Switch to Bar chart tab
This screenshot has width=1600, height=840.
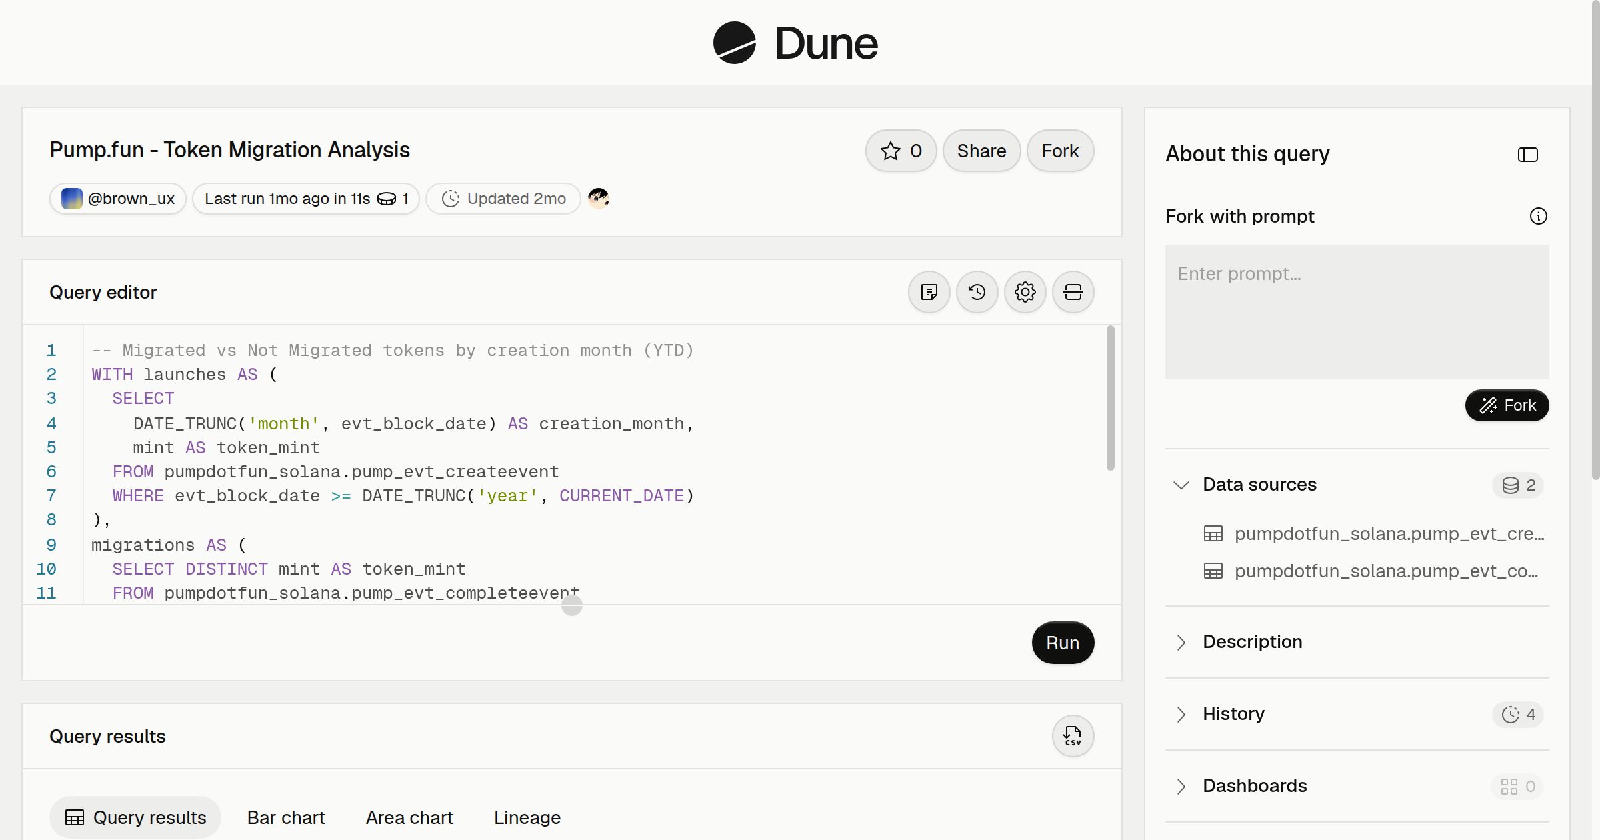[x=286, y=817]
